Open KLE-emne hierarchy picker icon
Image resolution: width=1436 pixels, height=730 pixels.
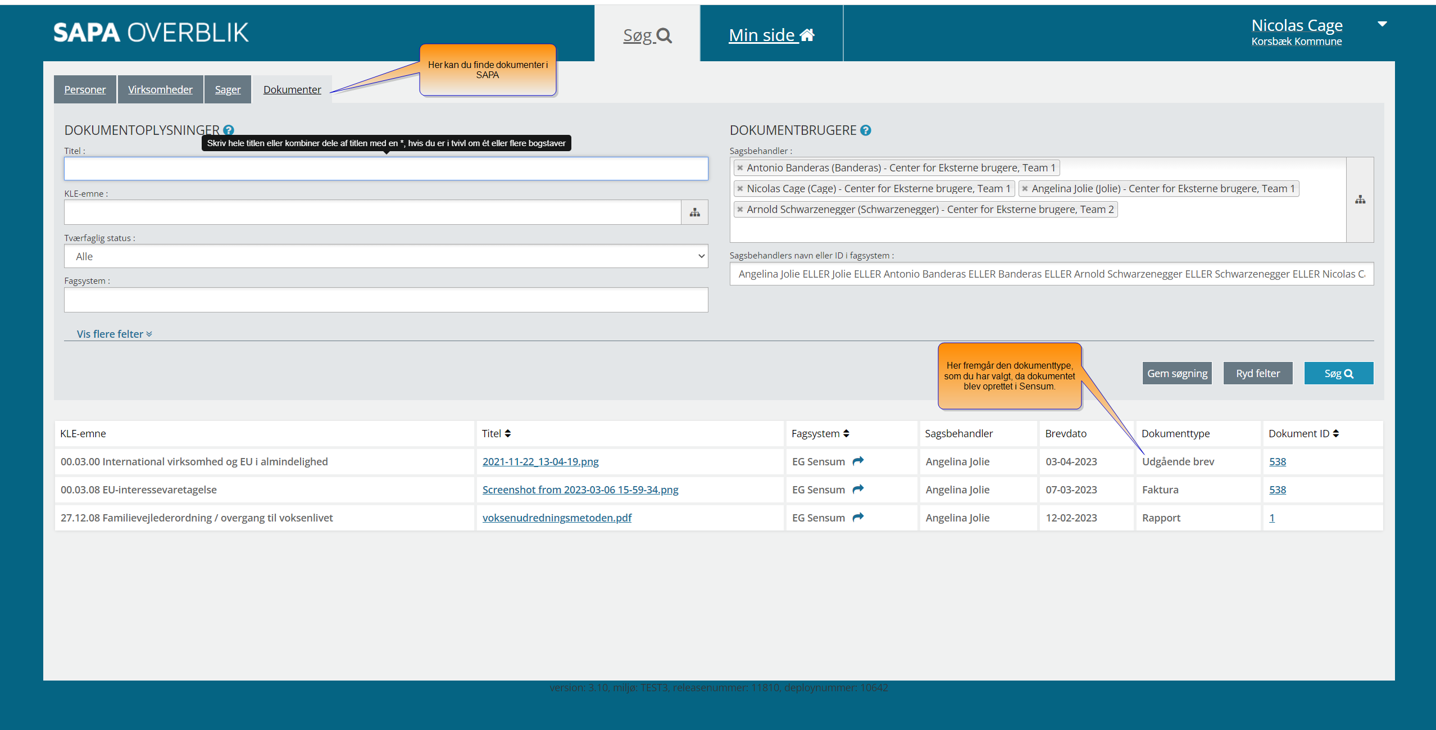pos(694,212)
